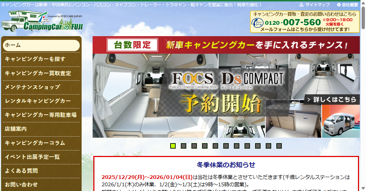366x191 pixels.
Task: Click the scrollbar down arrow
Action: (363, 188)
